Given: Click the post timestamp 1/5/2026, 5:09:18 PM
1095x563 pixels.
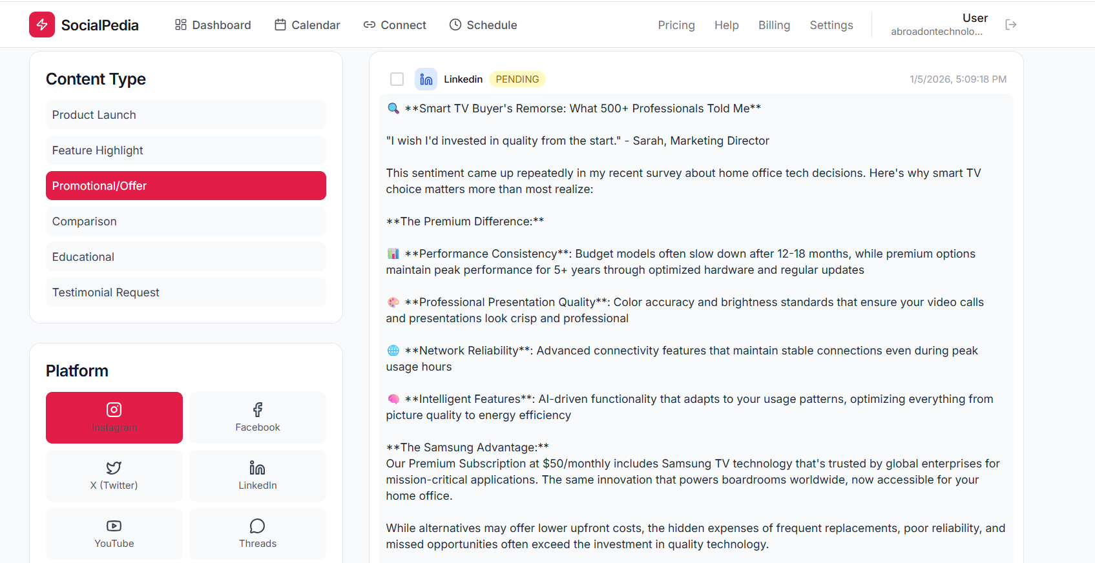Looking at the screenshot, I should point(958,79).
